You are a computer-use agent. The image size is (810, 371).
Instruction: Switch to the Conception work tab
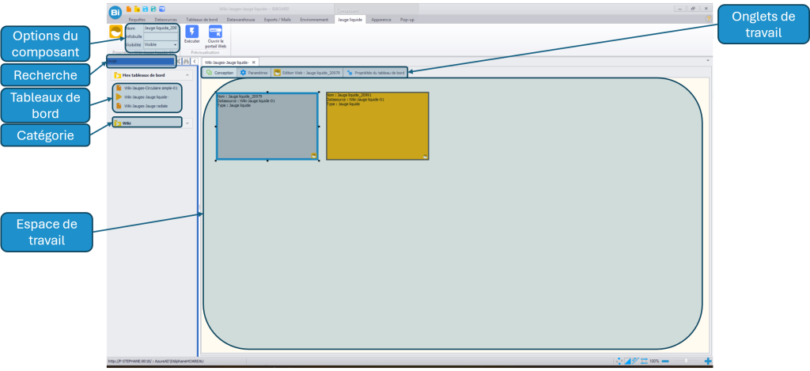tap(220, 73)
